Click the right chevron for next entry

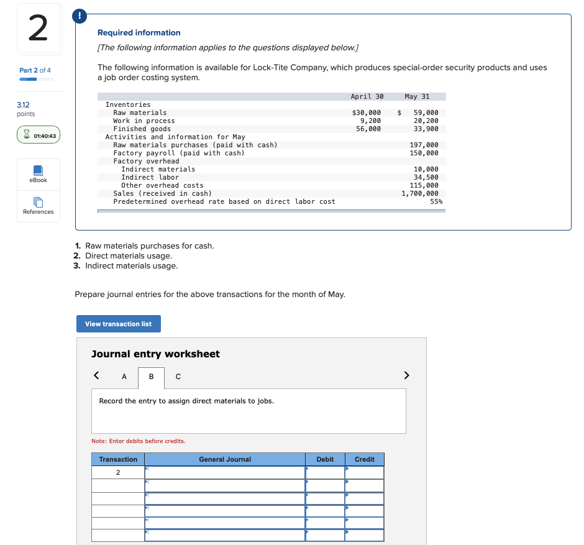pyautogui.click(x=407, y=375)
